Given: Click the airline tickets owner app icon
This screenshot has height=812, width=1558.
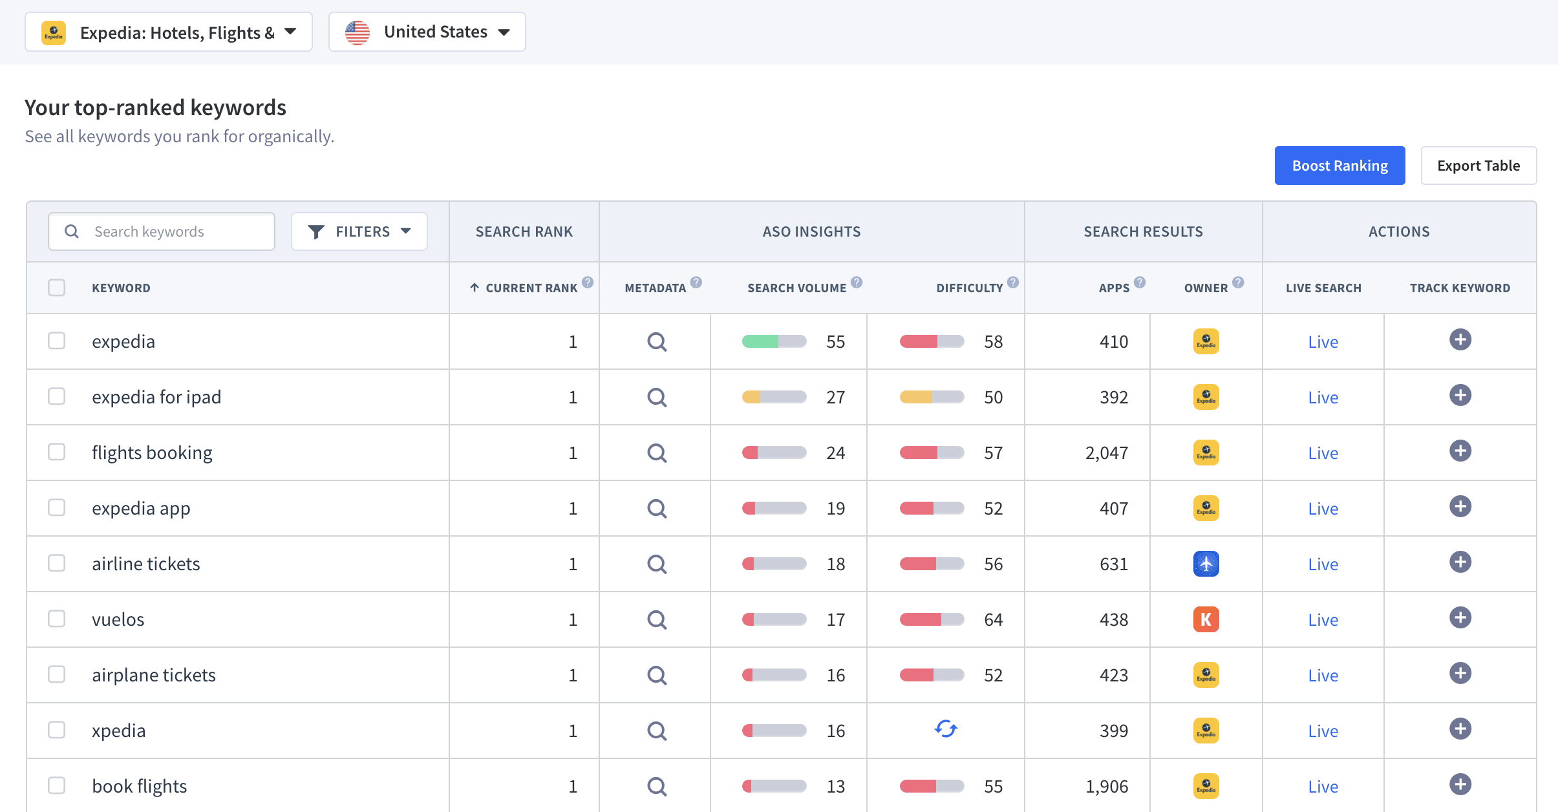Looking at the screenshot, I should [1206, 564].
